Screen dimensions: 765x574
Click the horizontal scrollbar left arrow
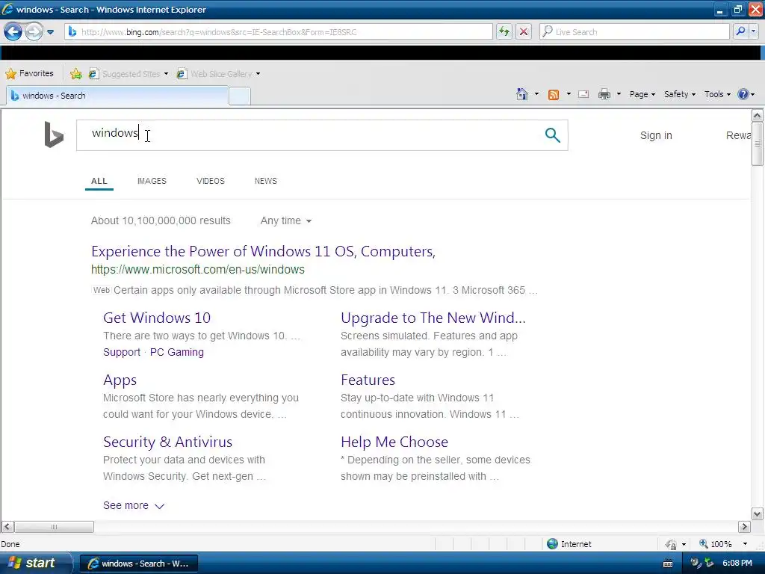7,527
